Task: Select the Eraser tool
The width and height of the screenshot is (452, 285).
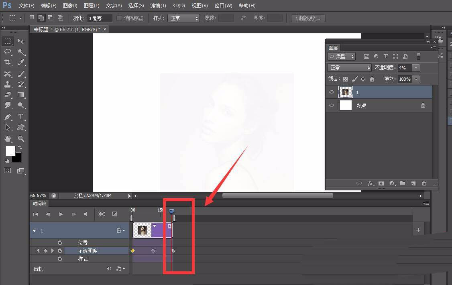Action: [x=8, y=95]
